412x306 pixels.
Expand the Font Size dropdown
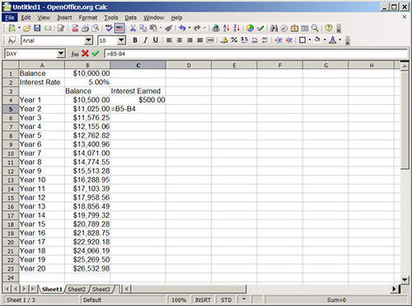coord(121,40)
